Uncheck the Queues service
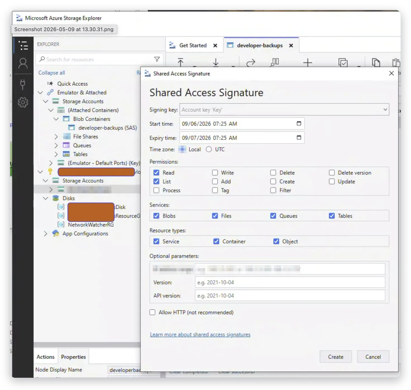The width and height of the screenshot is (411, 390). 273,216
